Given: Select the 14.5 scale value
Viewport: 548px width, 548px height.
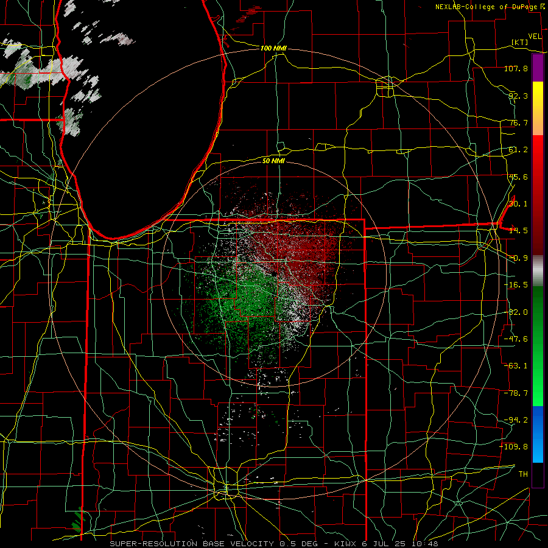Looking at the screenshot, I should tap(518, 231).
